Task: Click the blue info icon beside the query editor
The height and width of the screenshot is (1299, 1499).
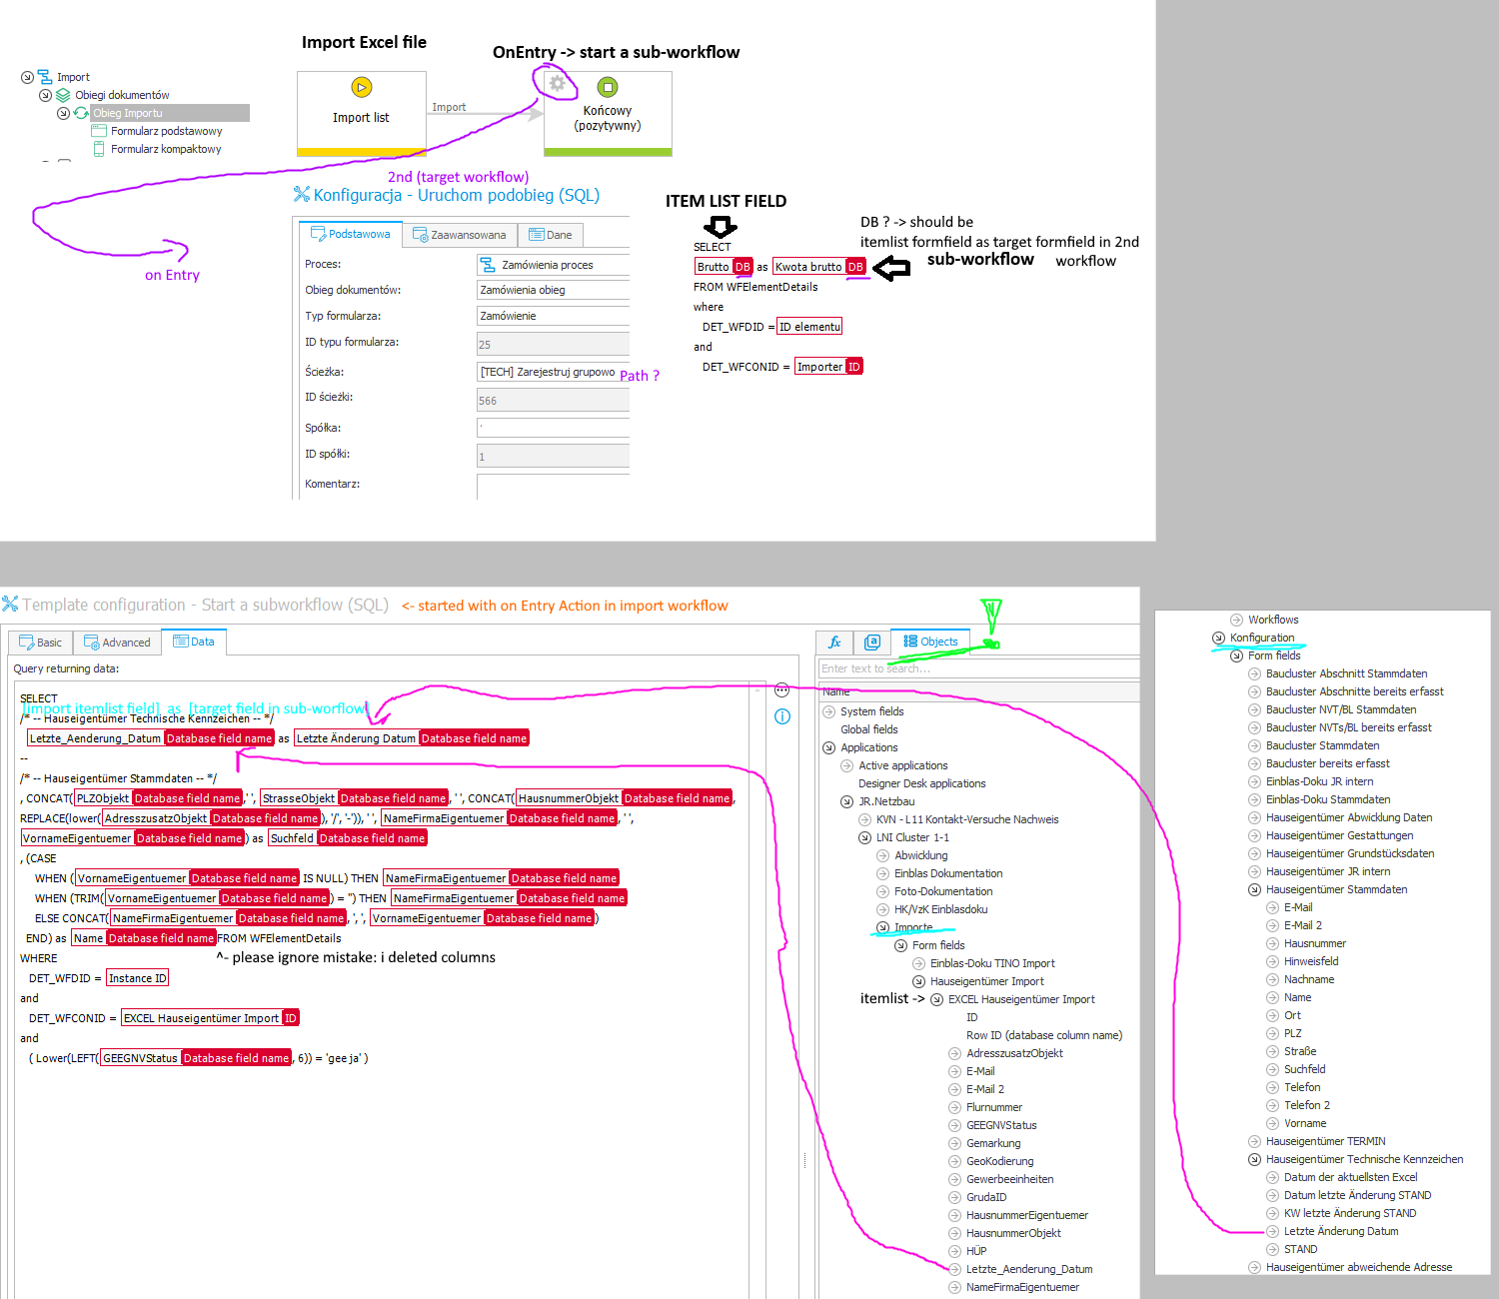Action: (x=782, y=716)
